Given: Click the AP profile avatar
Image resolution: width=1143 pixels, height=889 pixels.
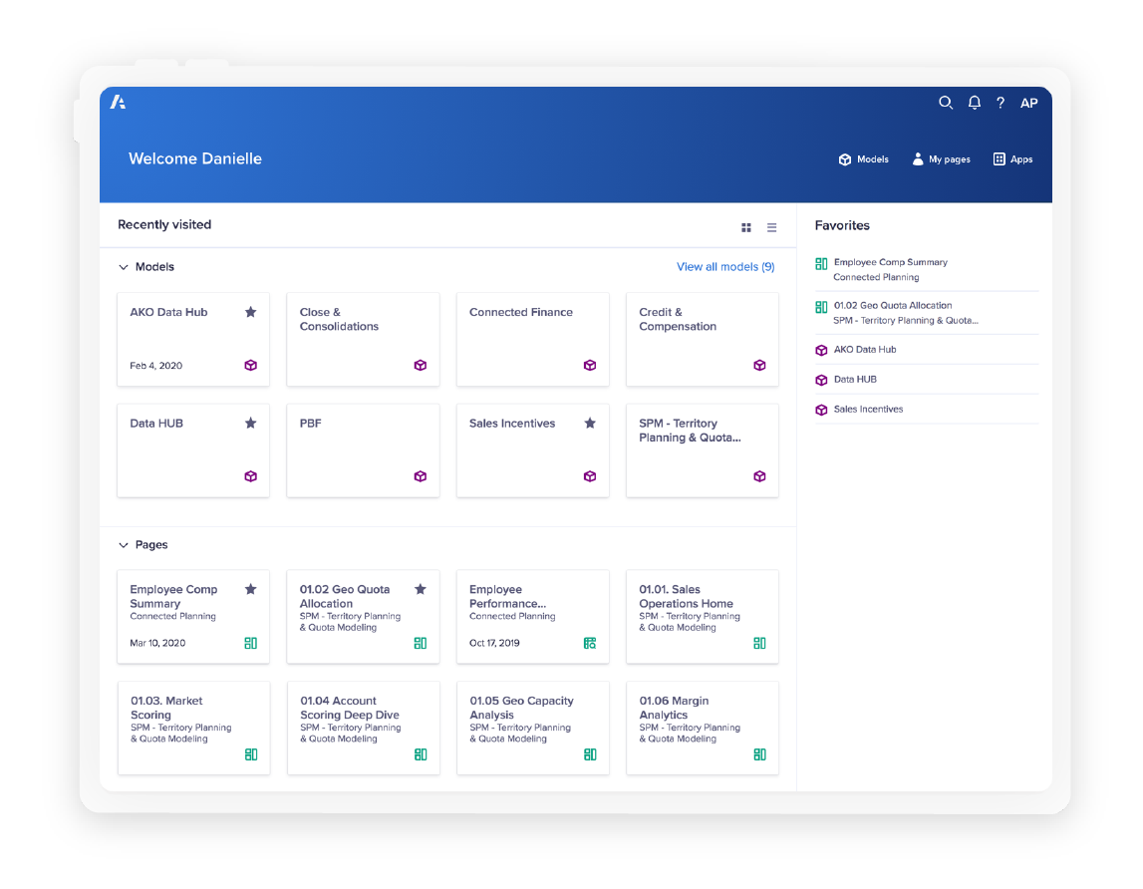Looking at the screenshot, I should [1028, 103].
